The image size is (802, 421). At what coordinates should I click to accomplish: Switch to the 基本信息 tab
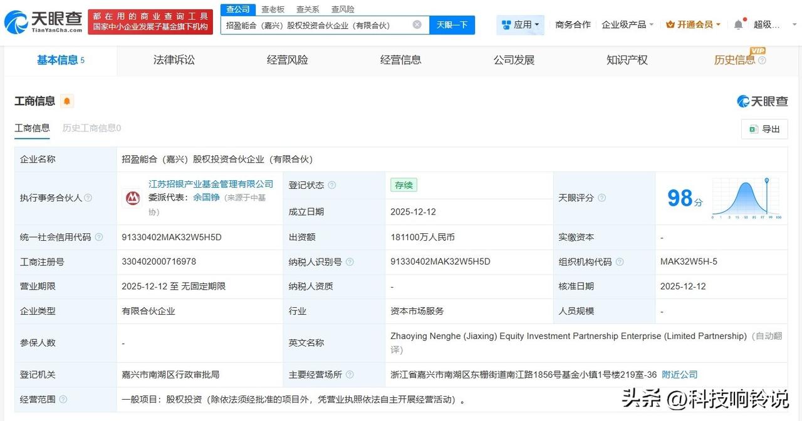tap(60, 60)
